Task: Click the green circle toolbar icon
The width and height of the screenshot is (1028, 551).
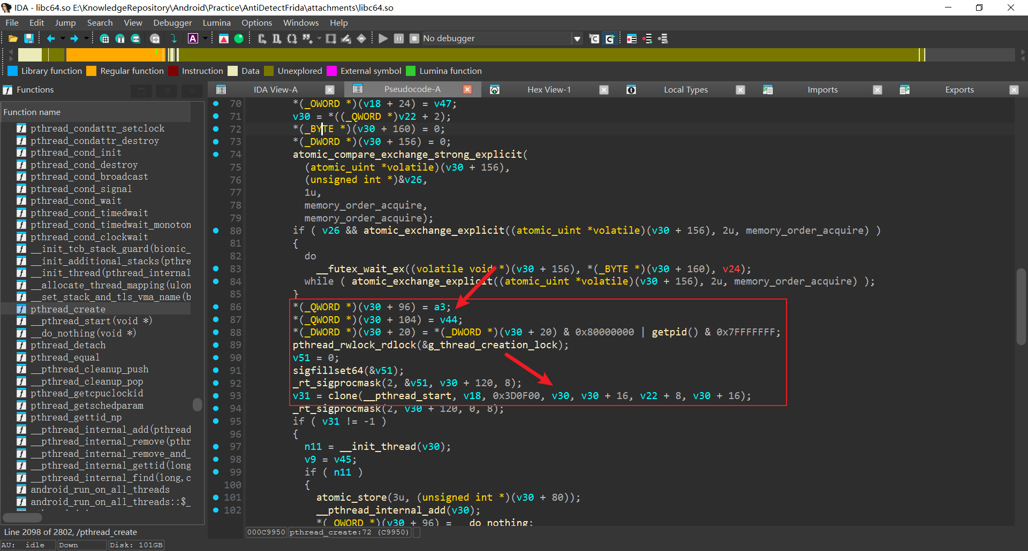Action: (x=239, y=39)
